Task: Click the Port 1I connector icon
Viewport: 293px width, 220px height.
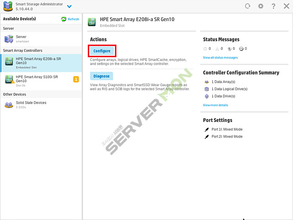Action: click(206, 129)
